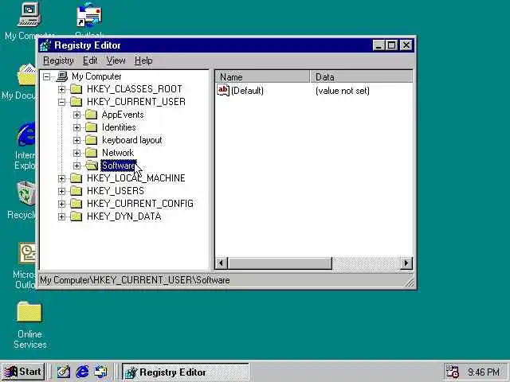This screenshot has width=510, height=382.
Task: Expand the HKEY_DYN_DATA key
Action: (x=61, y=216)
